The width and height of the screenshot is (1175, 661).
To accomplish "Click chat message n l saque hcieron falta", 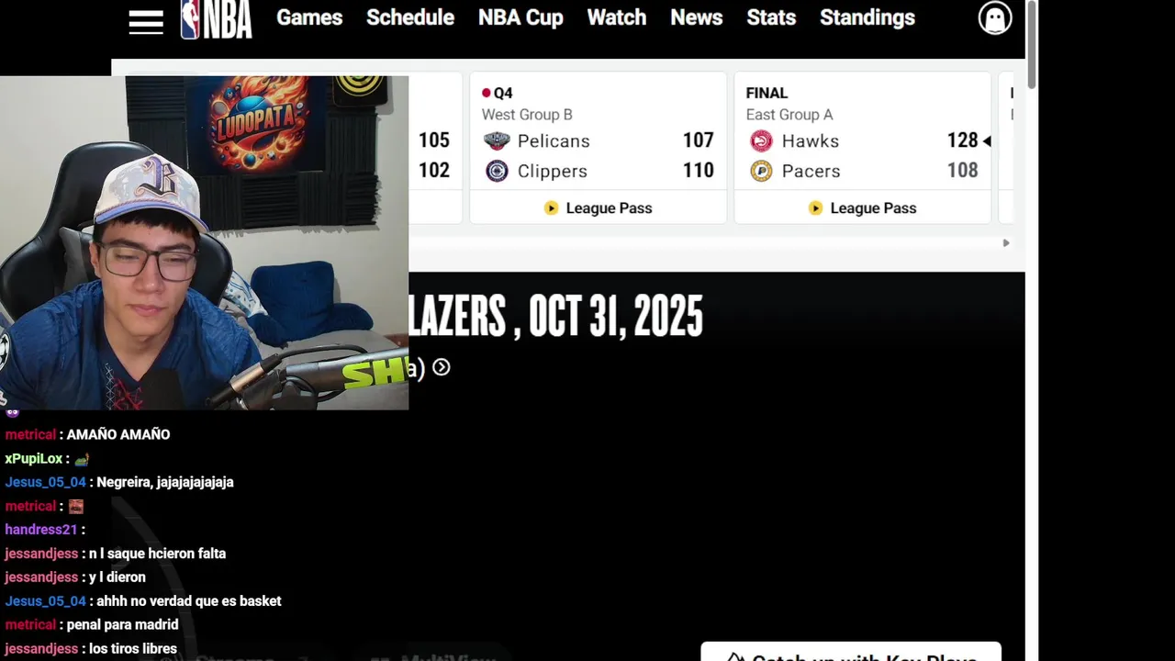I will pos(158,554).
